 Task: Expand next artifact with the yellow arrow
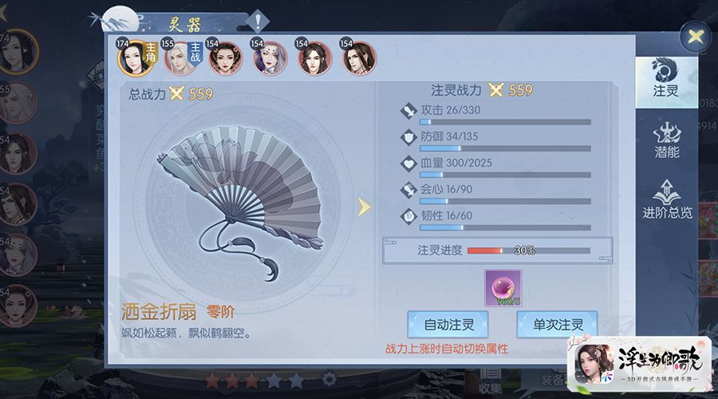tap(364, 207)
